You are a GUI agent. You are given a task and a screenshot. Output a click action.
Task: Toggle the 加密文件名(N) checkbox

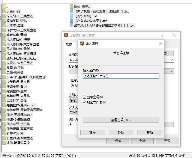coord(85,102)
